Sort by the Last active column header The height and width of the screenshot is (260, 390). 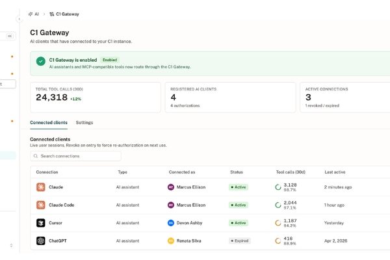(335, 172)
